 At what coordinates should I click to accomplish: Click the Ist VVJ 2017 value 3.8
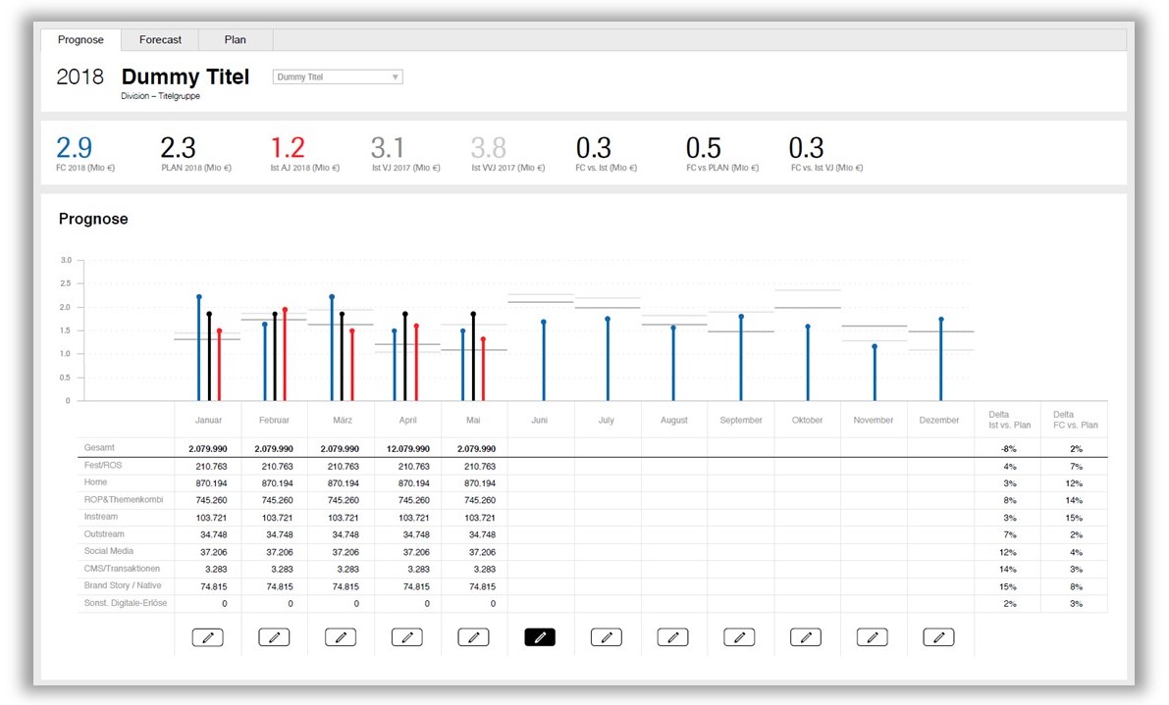pos(489,147)
